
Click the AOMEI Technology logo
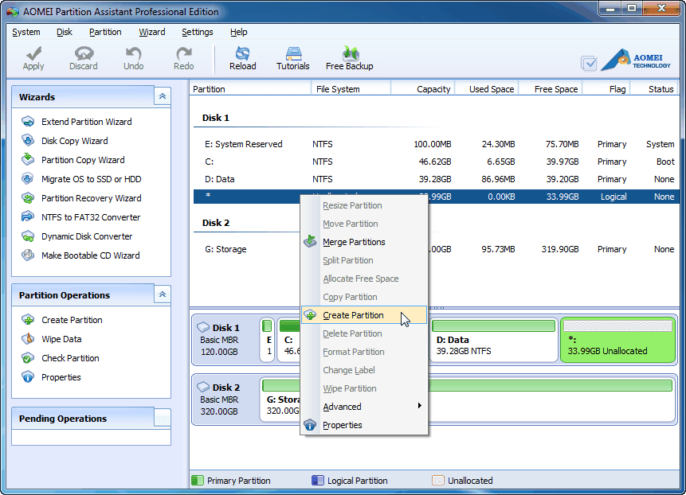click(636, 60)
